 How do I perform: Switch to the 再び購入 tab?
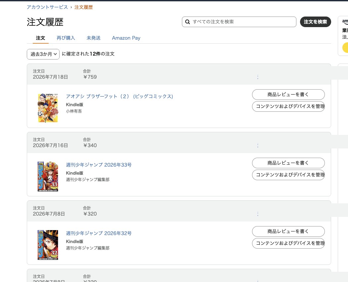coord(66,38)
